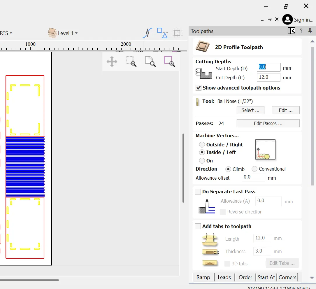Click the Toolpaths scrollbar down arrow

(312, 278)
